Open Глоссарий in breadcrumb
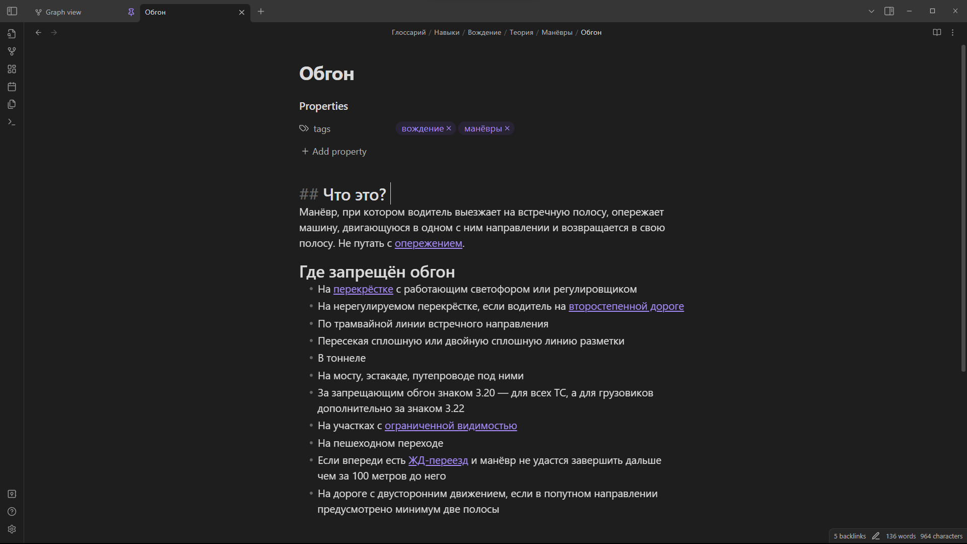Screen dimensions: 967x544 409,32
